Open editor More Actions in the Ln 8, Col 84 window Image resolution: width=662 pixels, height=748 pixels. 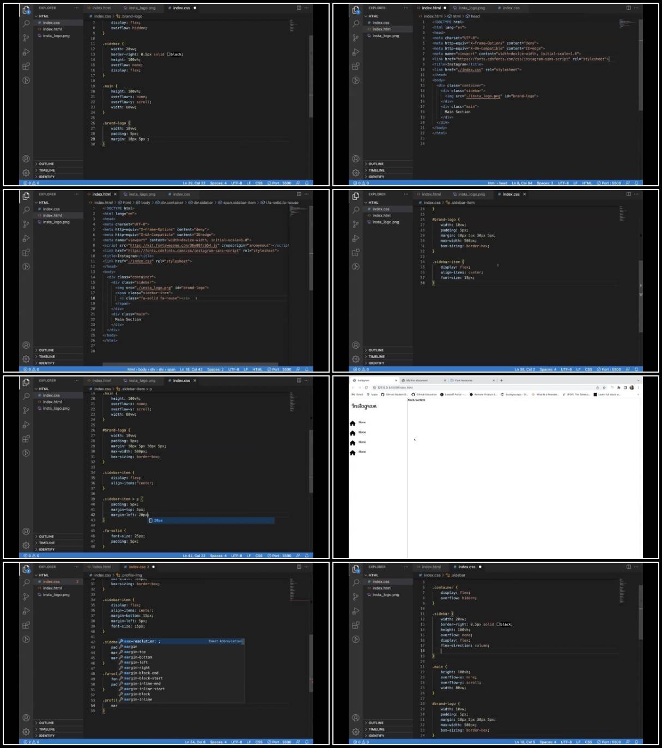tap(636, 8)
